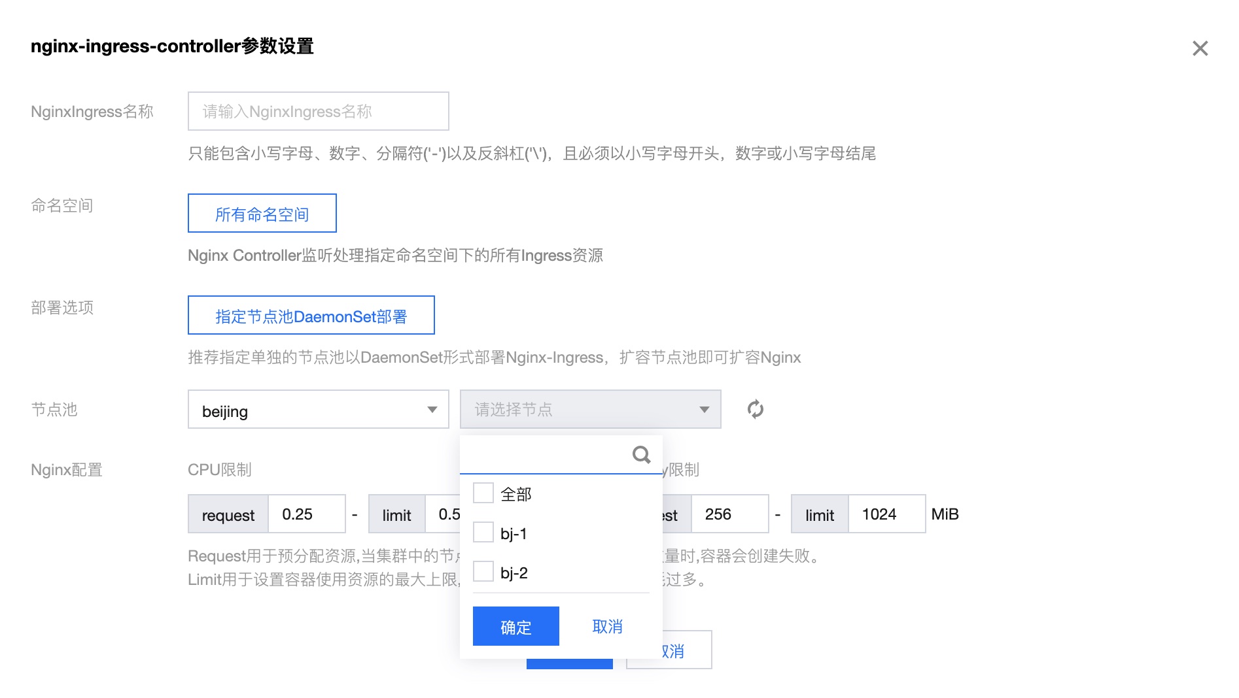
Task: Edit CPU request value 0.25
Action: (x=306, y=514)
